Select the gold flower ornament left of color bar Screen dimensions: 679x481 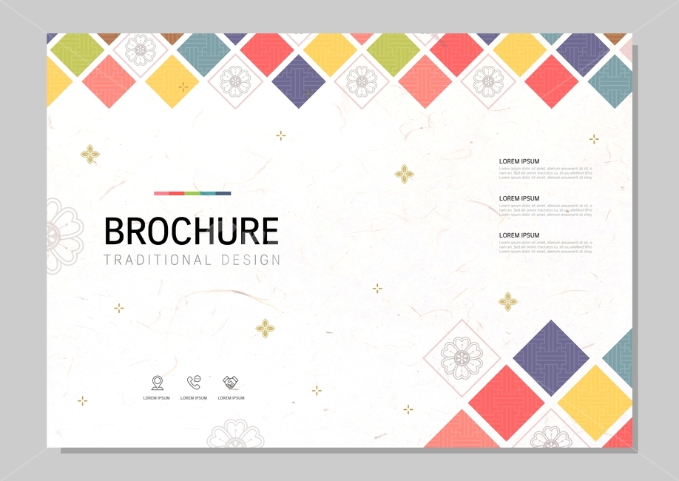[x=90, y=154]
